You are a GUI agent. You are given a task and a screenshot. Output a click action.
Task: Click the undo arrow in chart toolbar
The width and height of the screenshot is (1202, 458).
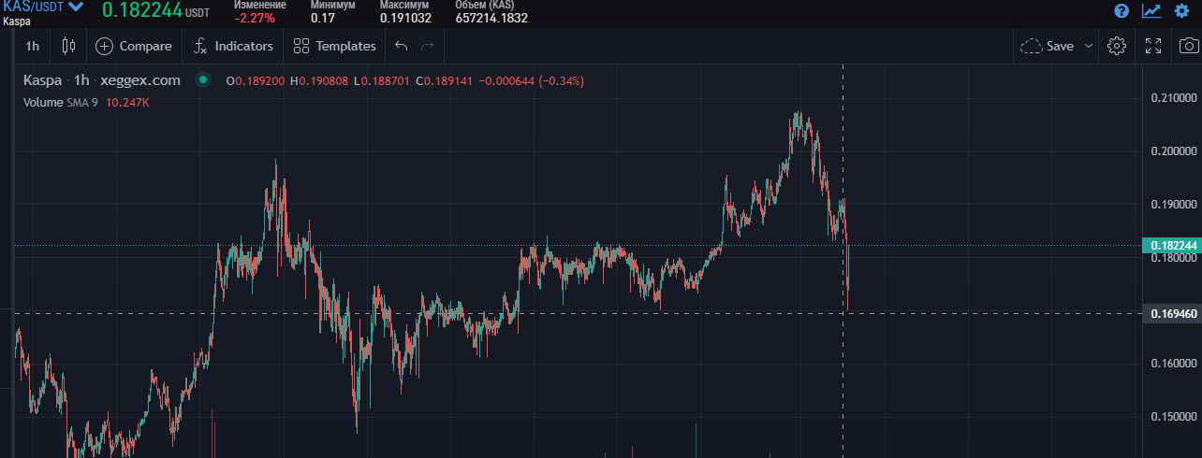pos(402,46)
